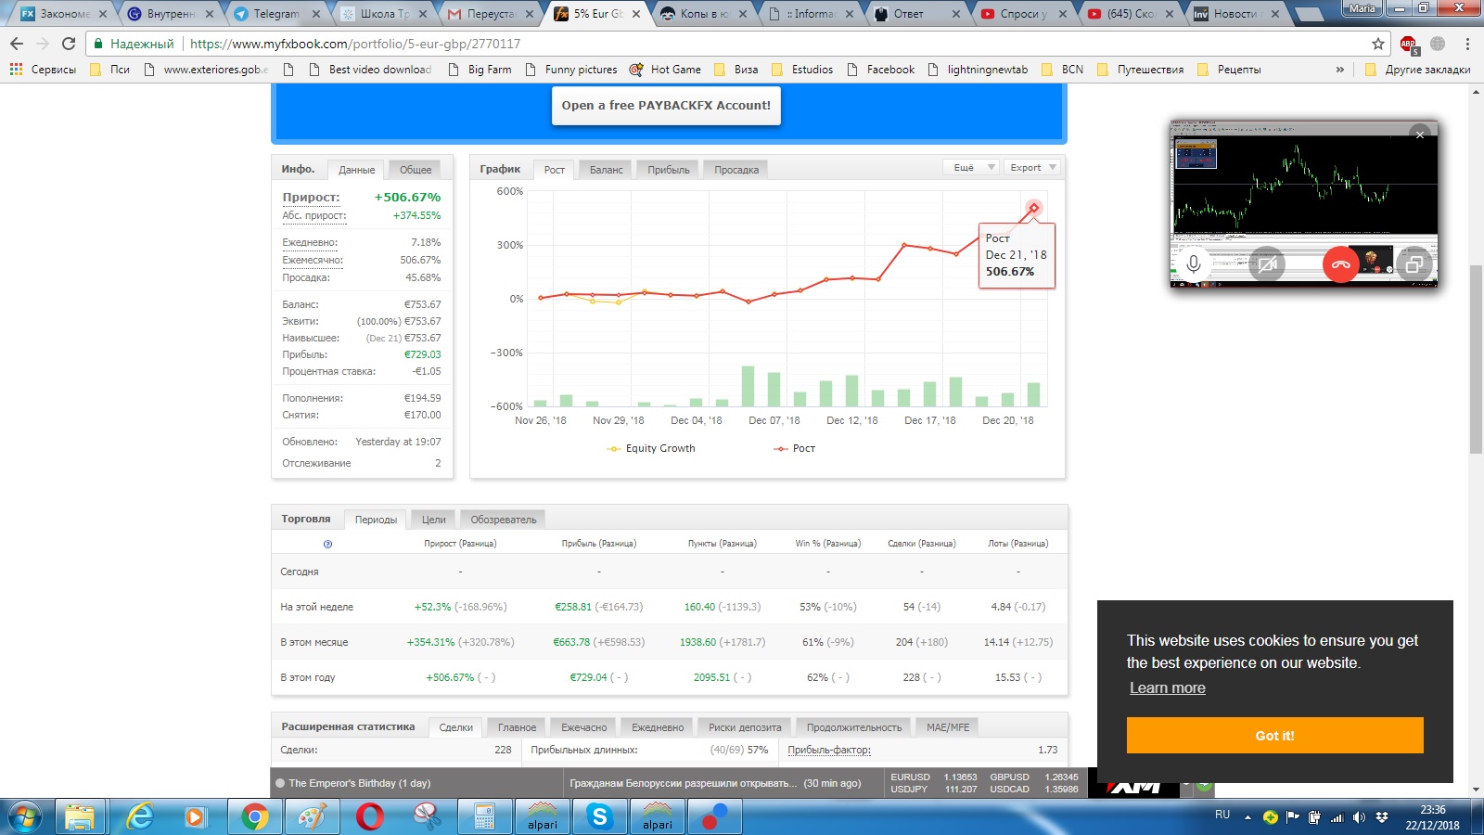Launch Opera from the taskbar
This screenshot has width=1484, height=835.
[370, 816]
